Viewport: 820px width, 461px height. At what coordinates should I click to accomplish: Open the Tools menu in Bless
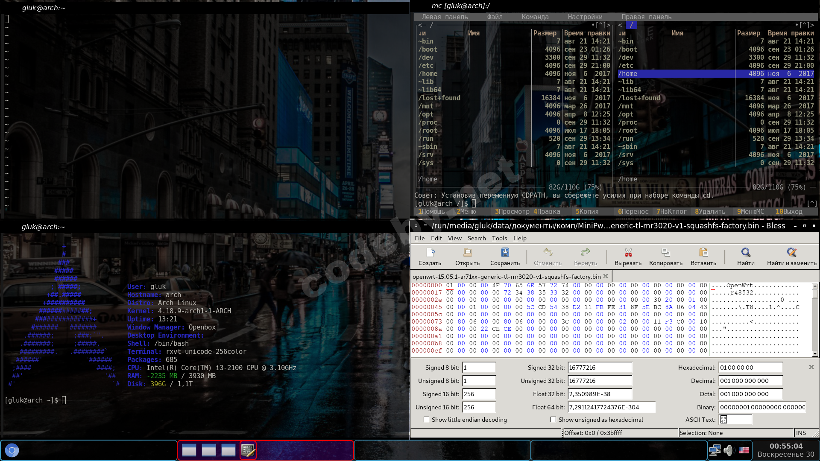(499, 238)
